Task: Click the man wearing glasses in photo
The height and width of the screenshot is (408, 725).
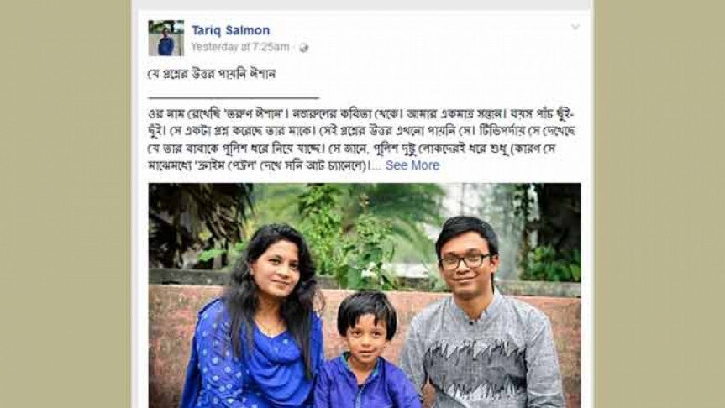Action: pos(481,314)
